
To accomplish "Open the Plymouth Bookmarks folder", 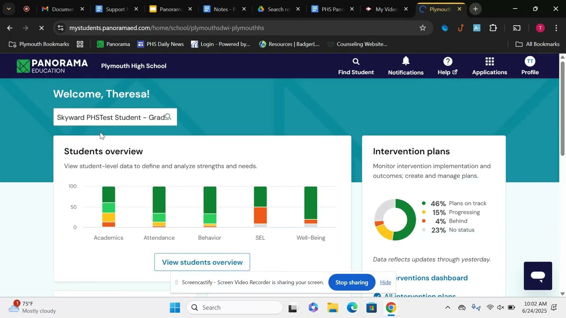I will pyautogui.click(x=39, y=44).
